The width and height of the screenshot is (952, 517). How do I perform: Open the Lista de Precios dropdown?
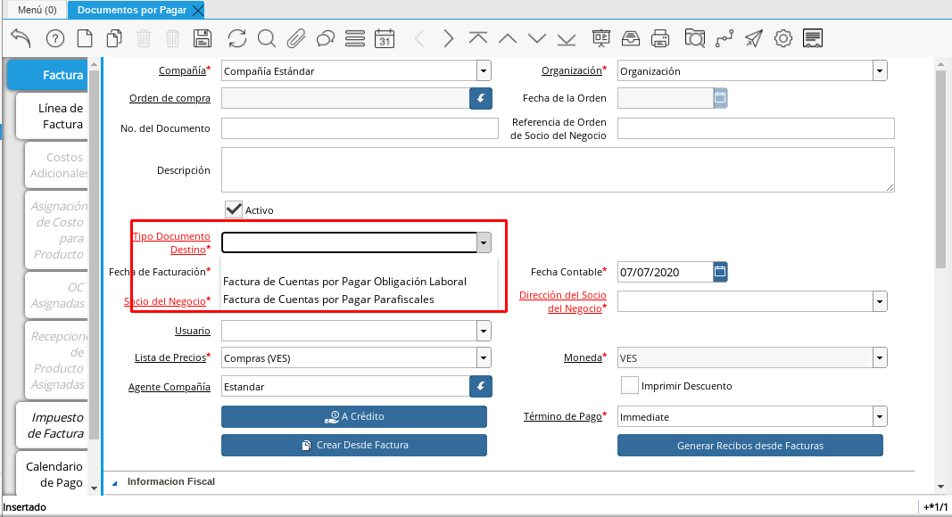click(x=484, y=358)
